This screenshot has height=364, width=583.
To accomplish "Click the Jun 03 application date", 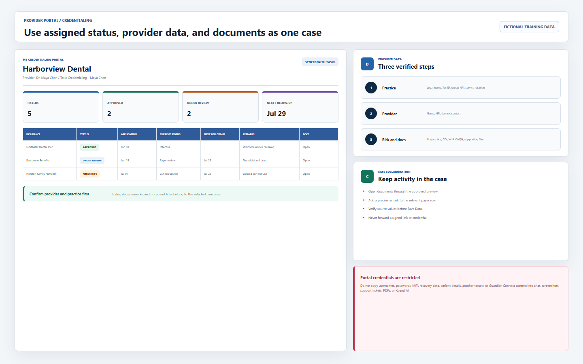I will click(x=125, y=147).
